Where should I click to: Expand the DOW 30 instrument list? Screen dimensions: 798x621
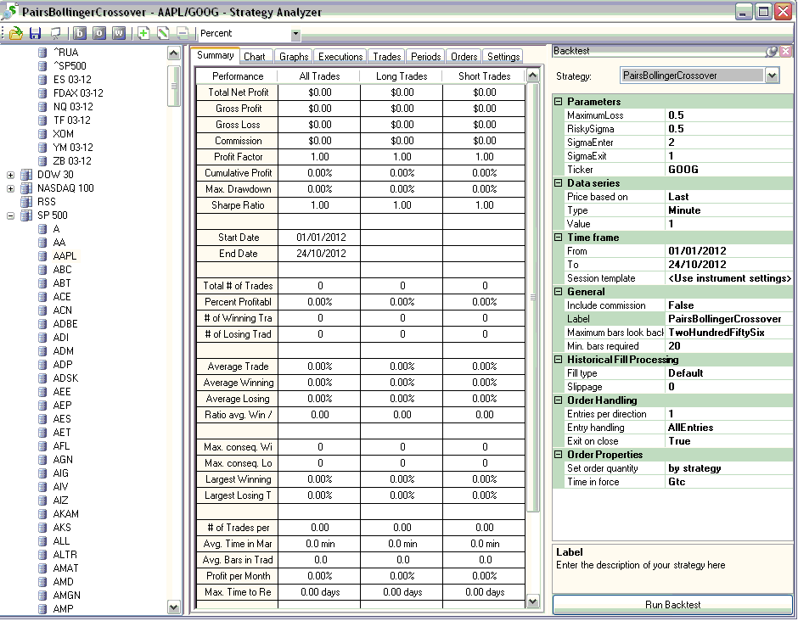point(11,175)
